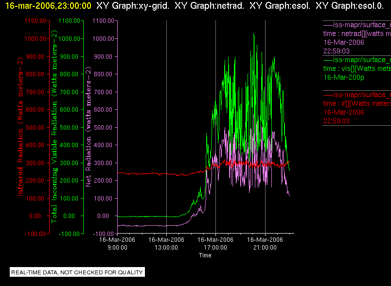The image size is (391, 286).
Task: Click the magenta axis 900.00 tick label
Action: (x=103, y=57)
